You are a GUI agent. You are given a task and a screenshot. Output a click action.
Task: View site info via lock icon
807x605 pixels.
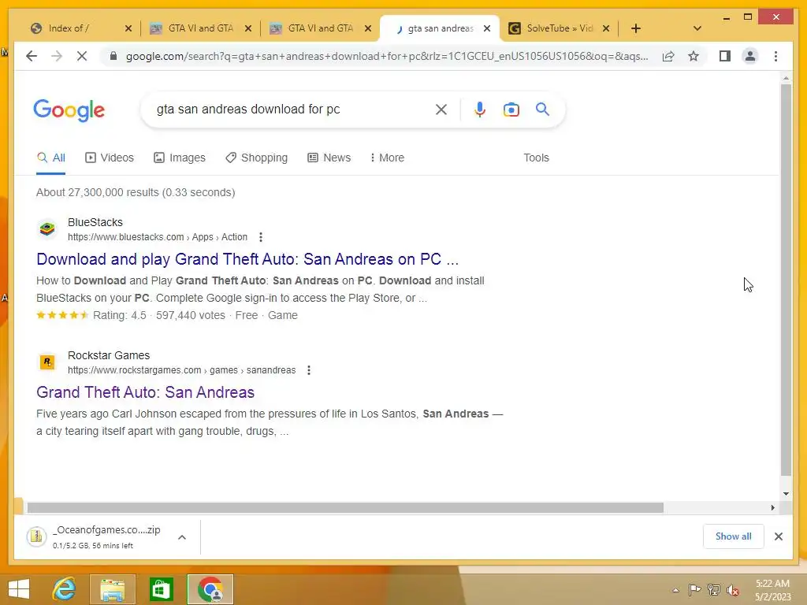113,56
